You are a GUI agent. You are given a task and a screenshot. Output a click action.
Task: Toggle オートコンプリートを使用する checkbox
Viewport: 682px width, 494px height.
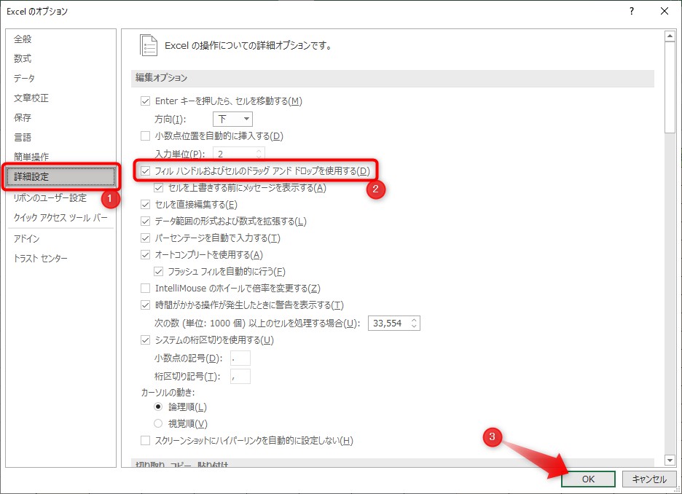pyautogui.click(x=145, y=255)
